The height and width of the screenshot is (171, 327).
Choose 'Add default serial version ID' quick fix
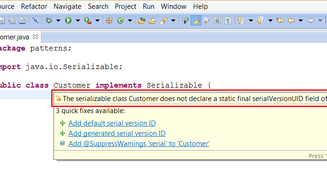click(x=112, y=123)
